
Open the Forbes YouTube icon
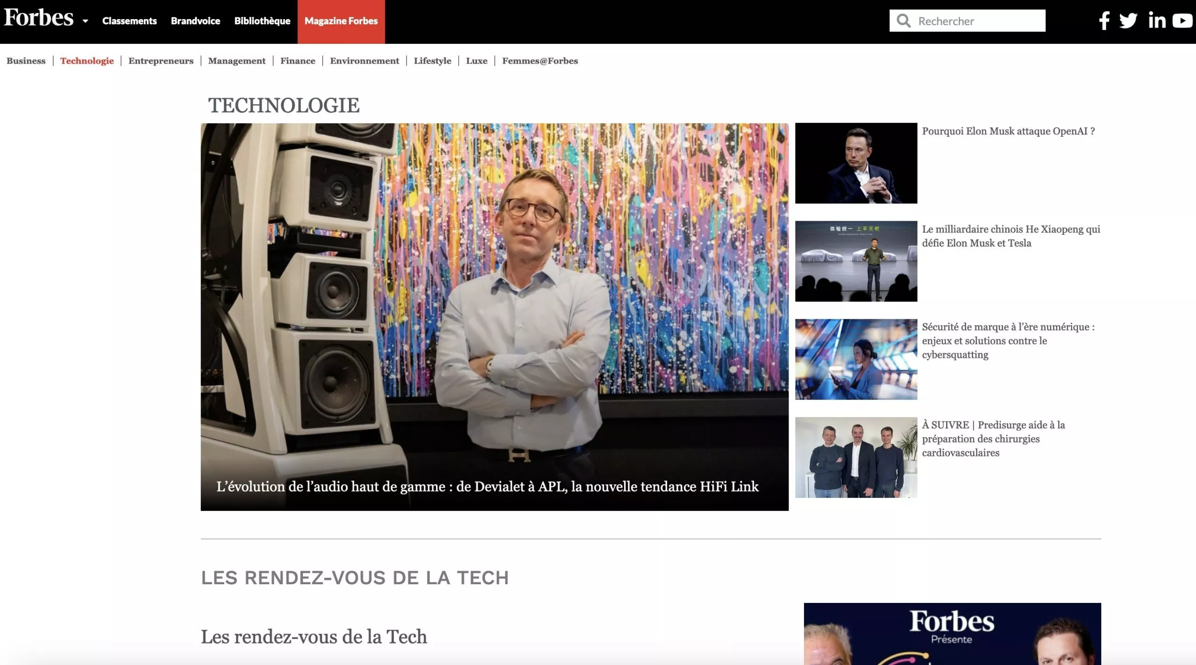pos(1182,21)
